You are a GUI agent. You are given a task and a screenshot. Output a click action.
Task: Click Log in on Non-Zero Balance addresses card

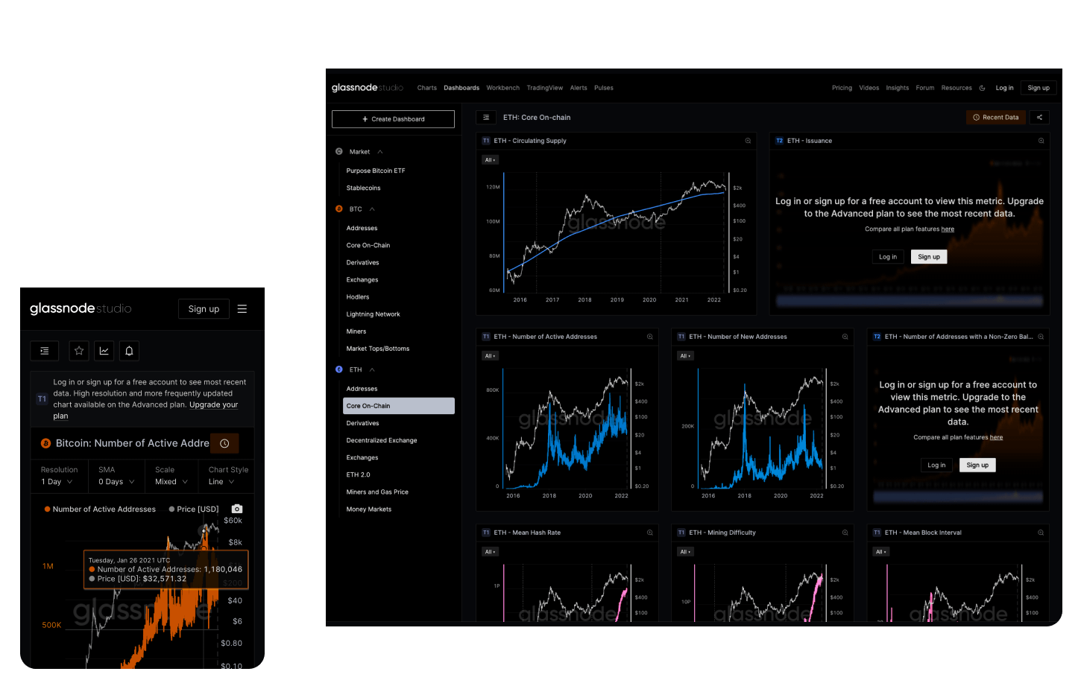coord(936,465)
